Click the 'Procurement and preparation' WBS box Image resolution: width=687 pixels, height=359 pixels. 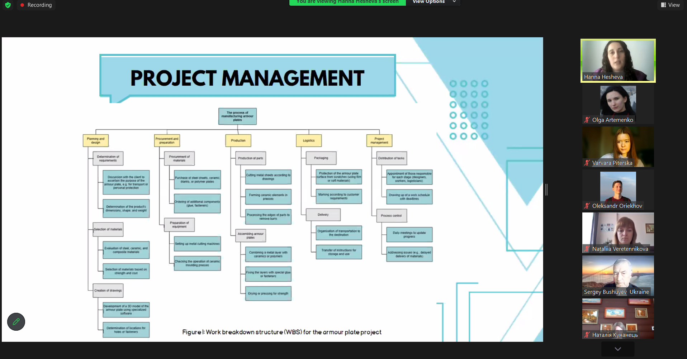tap(167, 140)
